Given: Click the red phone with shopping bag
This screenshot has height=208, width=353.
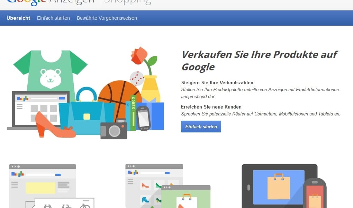Looking at the screenshot, I should click(315, 193).
